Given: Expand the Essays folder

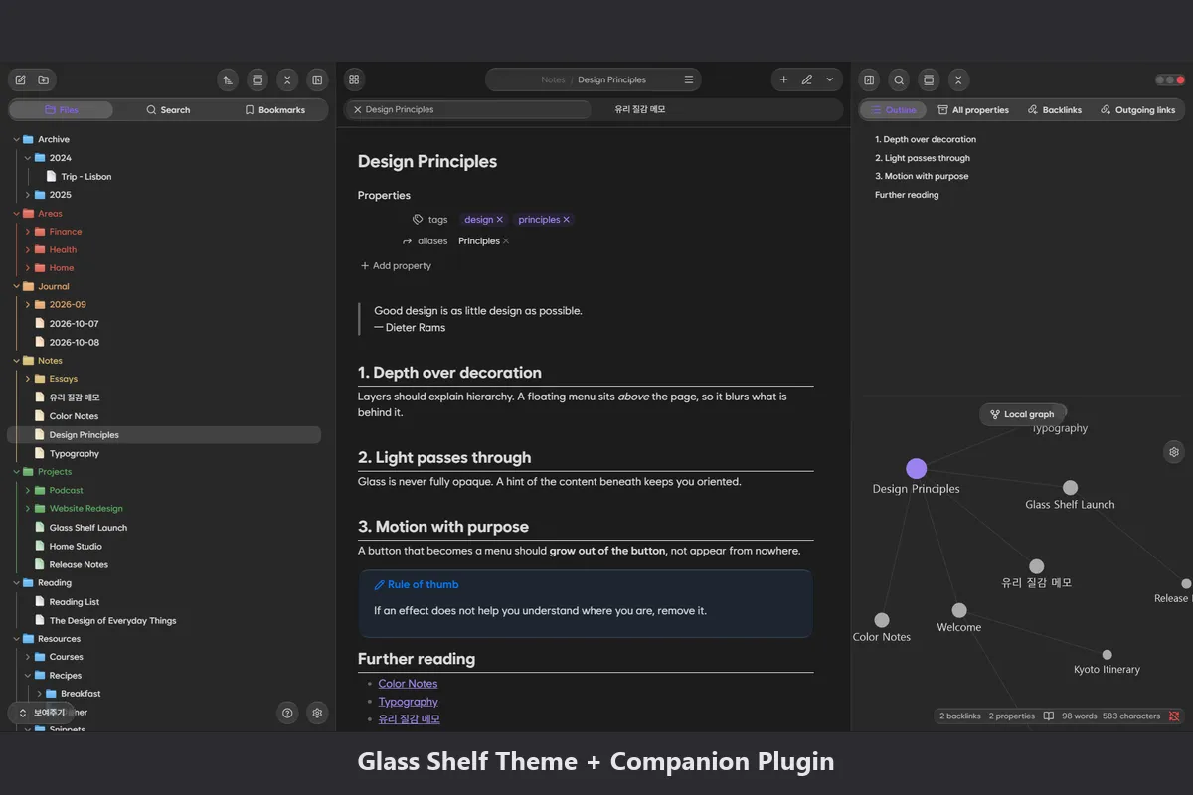Looking at the screenshot, I should click(28, 379).
